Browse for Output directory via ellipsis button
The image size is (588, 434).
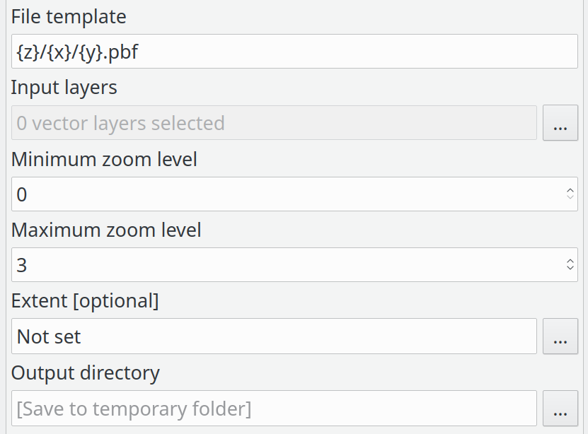(560, 408)
